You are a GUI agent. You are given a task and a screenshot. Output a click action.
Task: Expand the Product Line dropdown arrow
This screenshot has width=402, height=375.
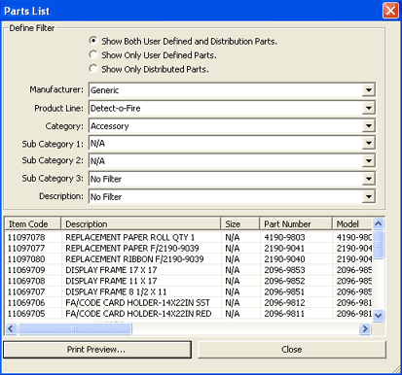369,108
